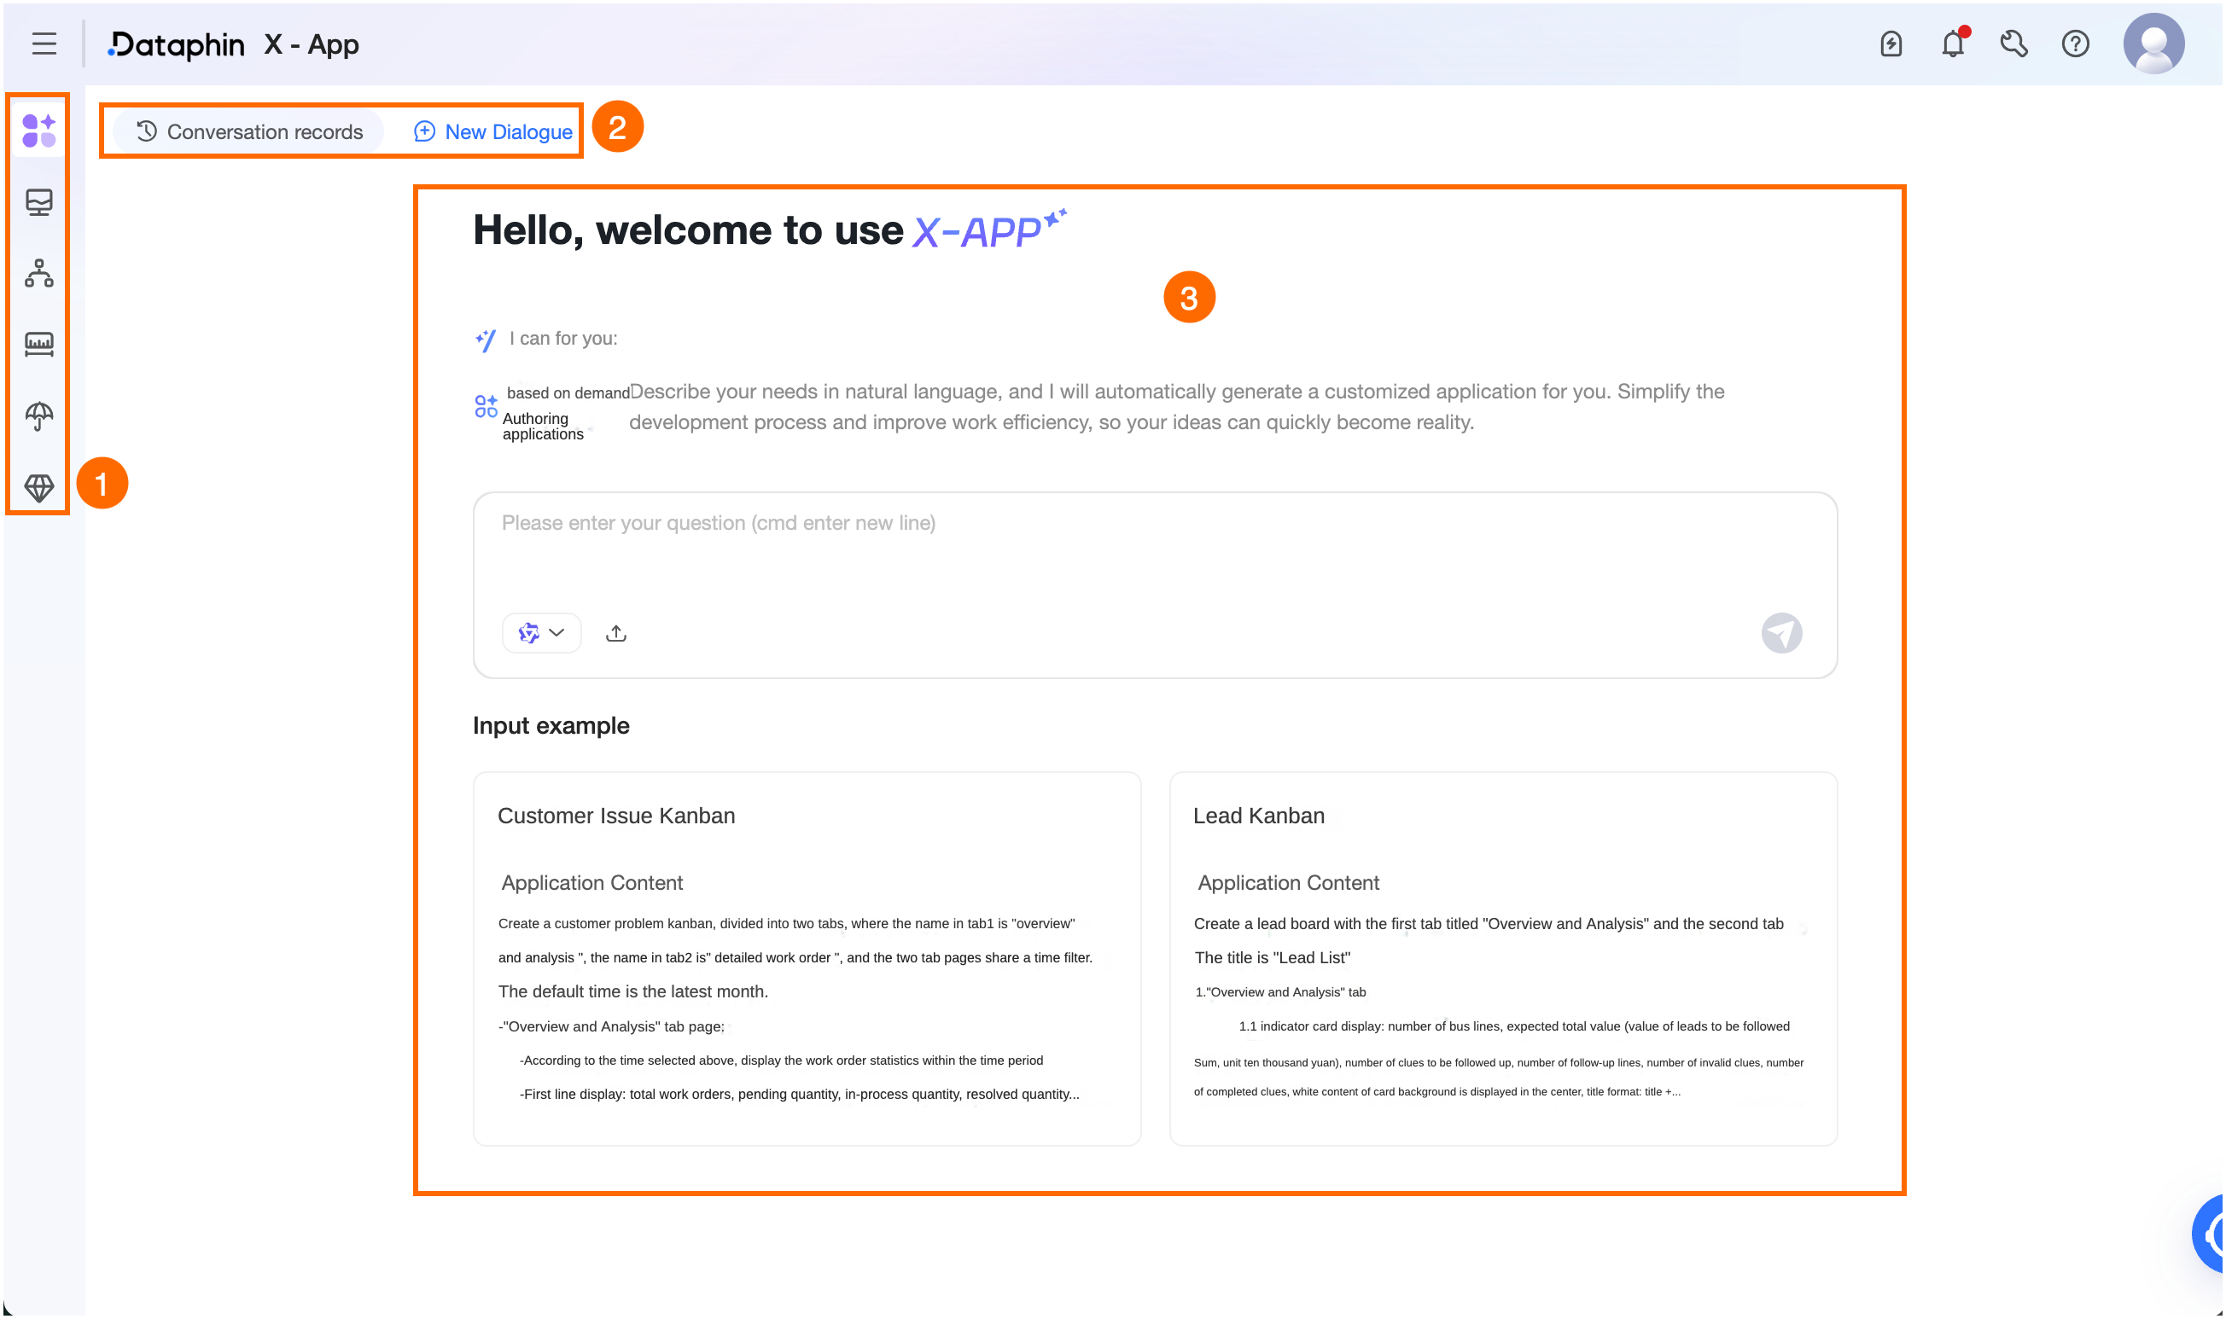Start a New Dialogue
Viewport: 2226px width, 1319px height.
[x=492, y=131]
